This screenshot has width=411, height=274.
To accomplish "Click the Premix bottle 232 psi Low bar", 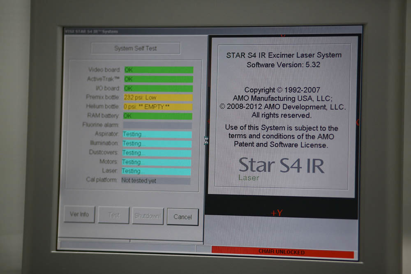I will [x=158, y=97].
